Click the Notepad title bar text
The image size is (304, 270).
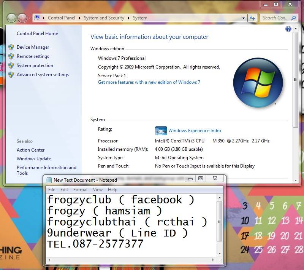pyautogui.click(x=85, y=180)
